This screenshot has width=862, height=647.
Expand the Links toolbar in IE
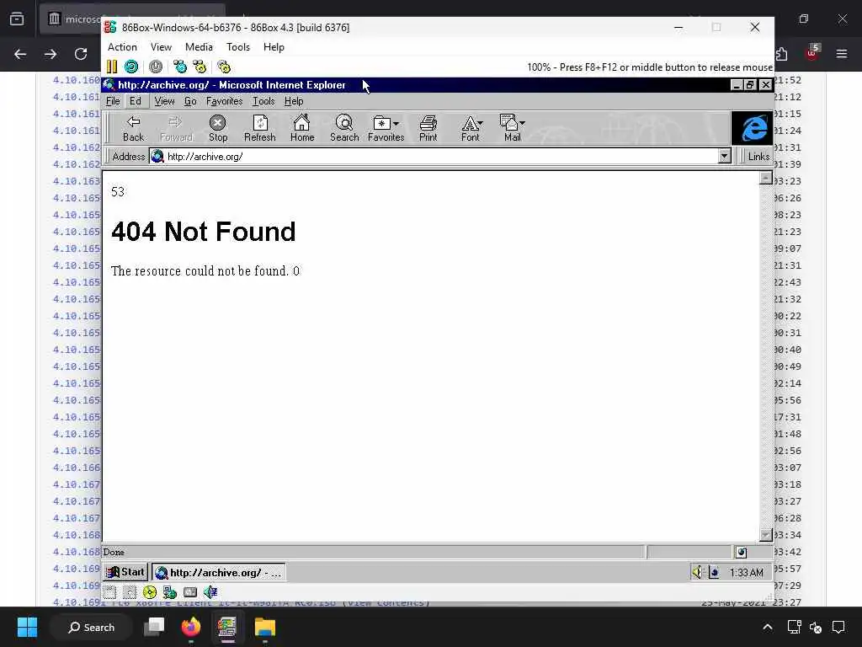pos(758,156)
